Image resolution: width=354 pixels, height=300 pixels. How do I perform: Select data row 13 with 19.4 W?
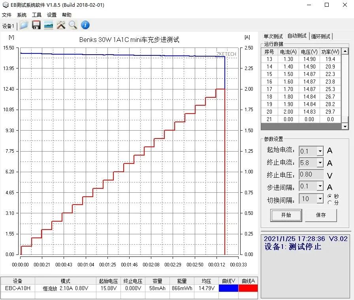(301, 59)
